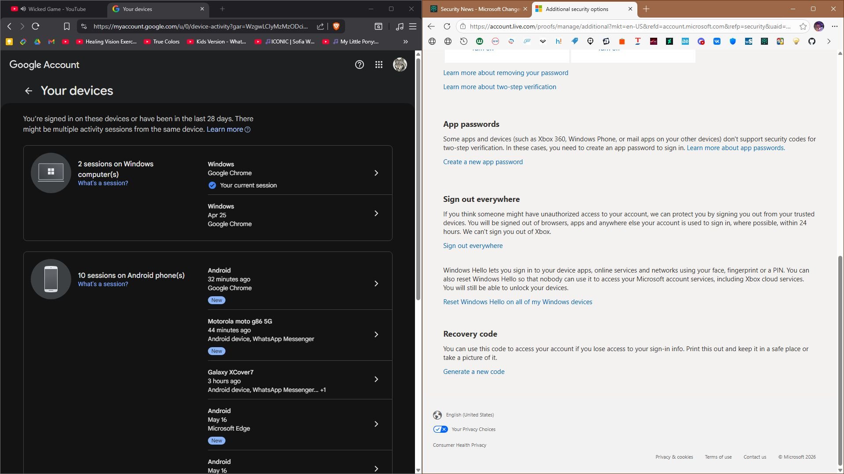Bookmark this page in Brave
This screenshot has height=474, width=844.
[67, 26]
